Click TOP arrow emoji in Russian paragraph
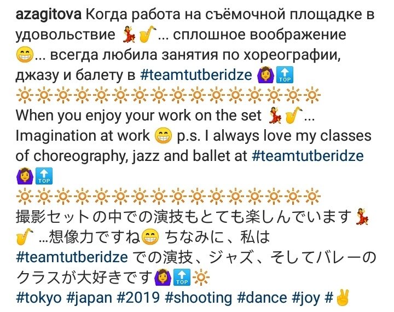 tap(285, 75)
